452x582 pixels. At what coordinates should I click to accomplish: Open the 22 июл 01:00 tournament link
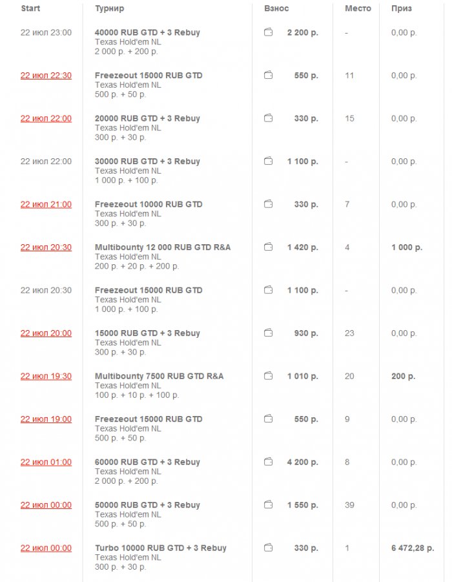pos(46,462)
